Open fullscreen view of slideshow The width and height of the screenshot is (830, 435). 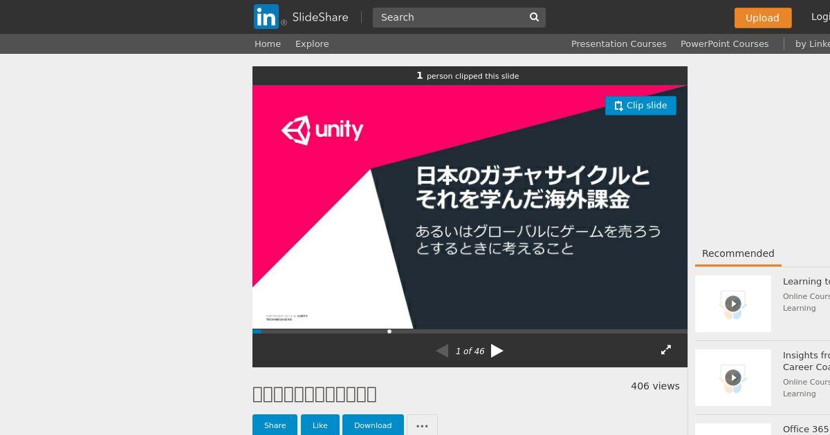point(665,350)
